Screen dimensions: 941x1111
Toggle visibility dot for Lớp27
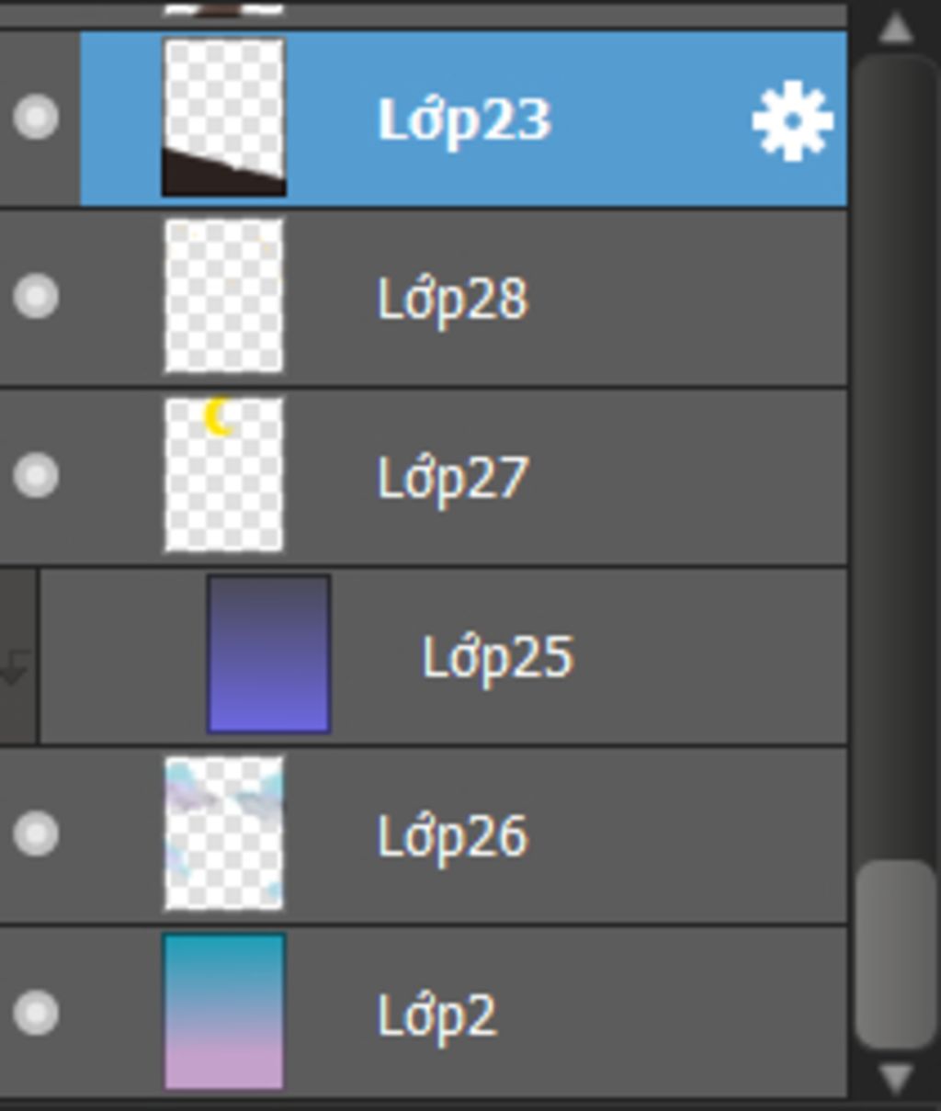[36, 475]
